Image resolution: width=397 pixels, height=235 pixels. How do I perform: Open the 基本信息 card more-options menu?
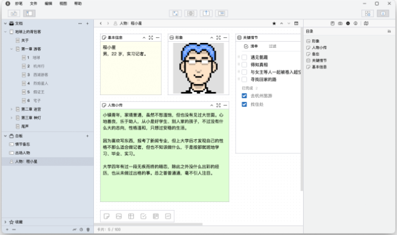pos(157,38)
